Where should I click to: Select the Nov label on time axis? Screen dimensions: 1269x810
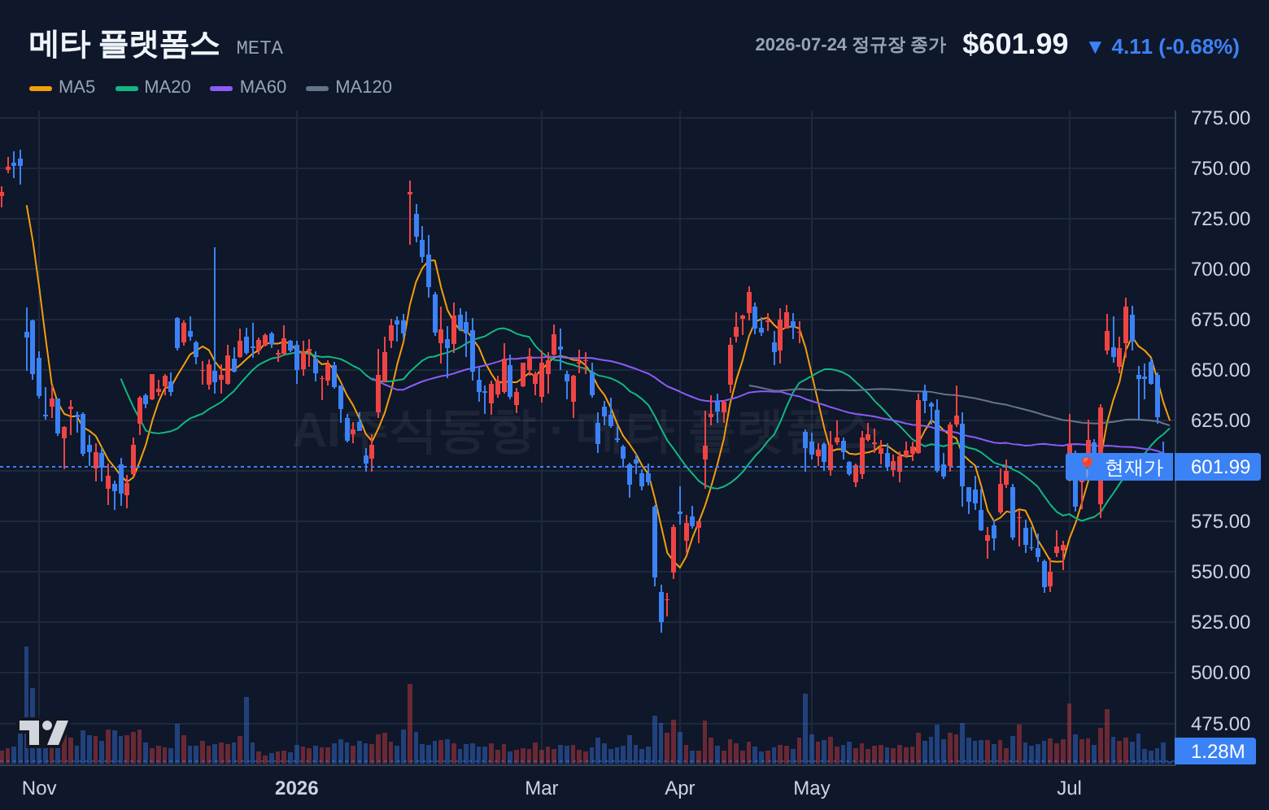pos(39,788)
